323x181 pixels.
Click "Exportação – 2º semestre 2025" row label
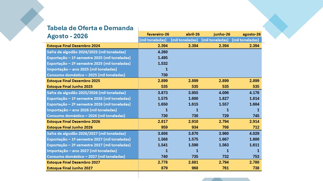(x=89, y=64)
